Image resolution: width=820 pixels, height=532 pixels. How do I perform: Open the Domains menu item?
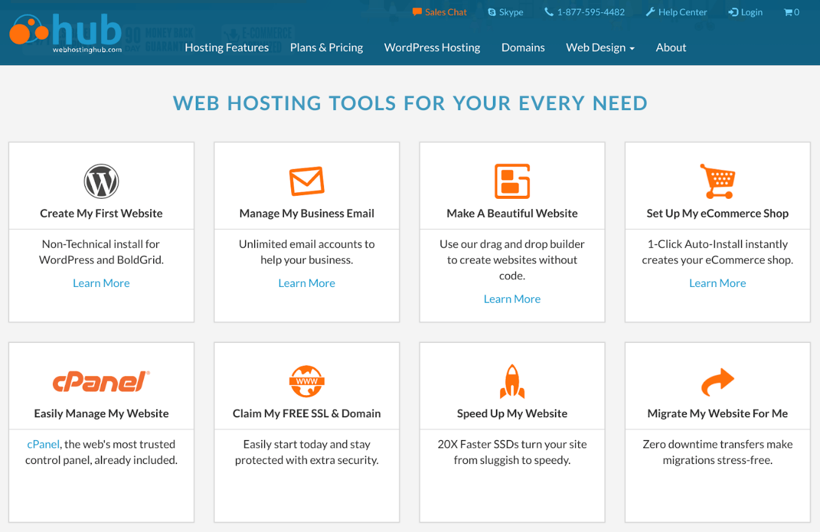pos(523,47)
